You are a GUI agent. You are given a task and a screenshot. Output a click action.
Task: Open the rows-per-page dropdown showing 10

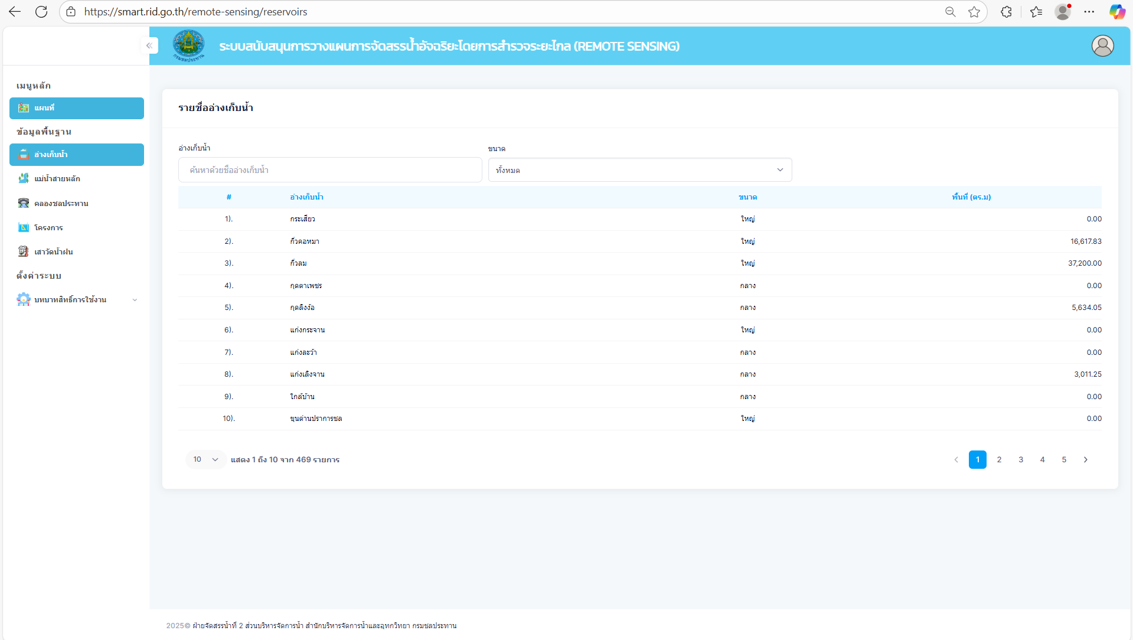click(x=205, y=459)
